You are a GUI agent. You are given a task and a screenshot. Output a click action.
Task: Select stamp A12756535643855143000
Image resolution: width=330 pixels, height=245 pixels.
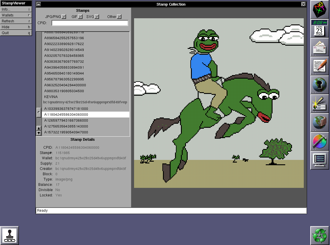click(x=86, y=126)
